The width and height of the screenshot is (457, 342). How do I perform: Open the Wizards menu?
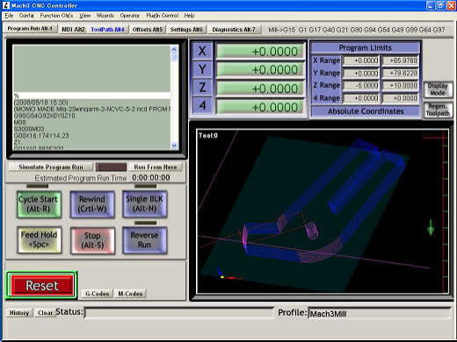point(105,16)
